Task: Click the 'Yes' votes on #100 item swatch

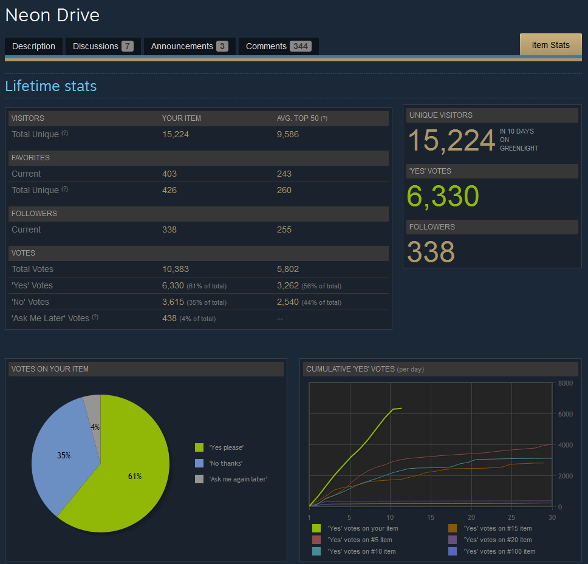Action: [x=453, y=551]
